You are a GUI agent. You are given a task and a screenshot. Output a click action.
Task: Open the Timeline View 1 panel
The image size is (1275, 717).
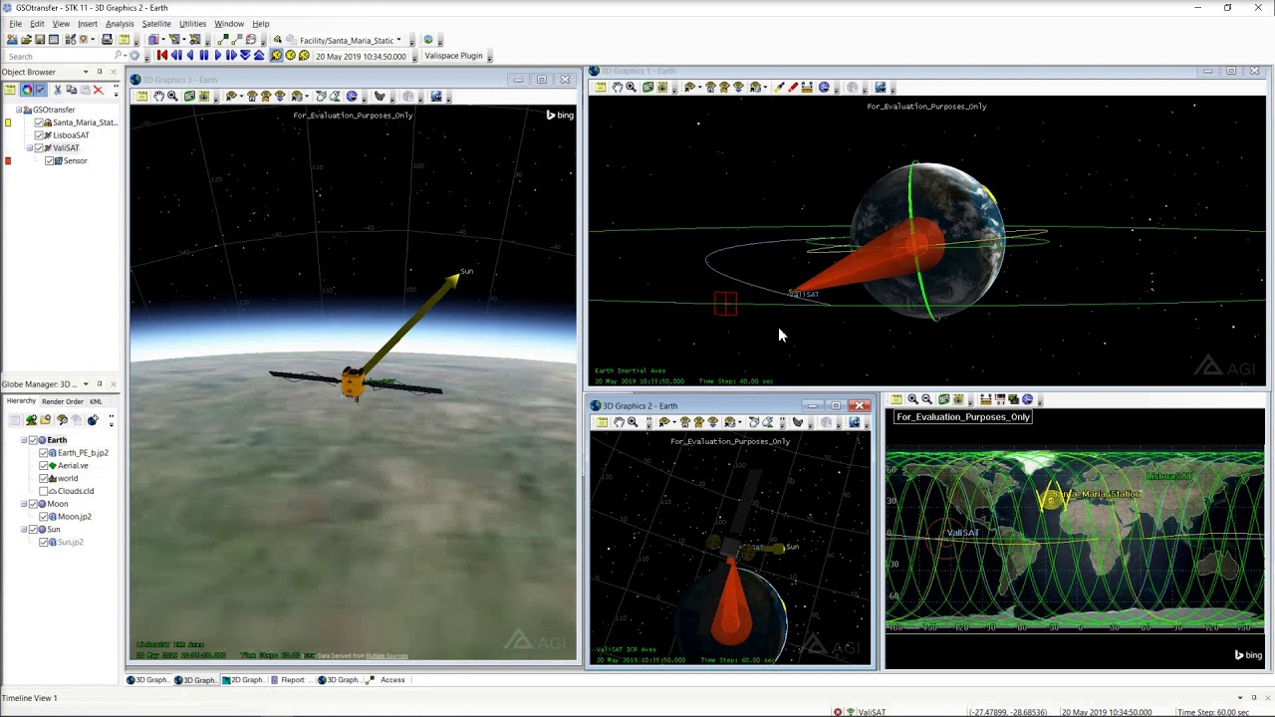tap(30, 698)
